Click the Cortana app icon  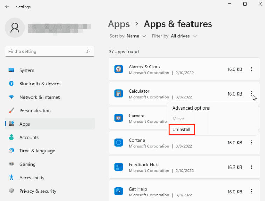pos(118,142)
